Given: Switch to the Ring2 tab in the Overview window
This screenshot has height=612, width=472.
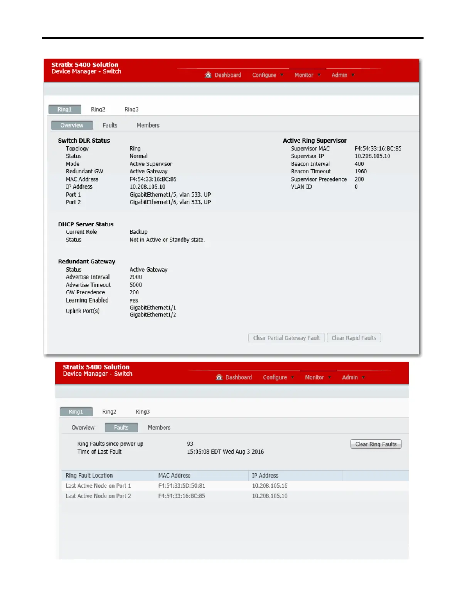Looking at the screenshot, I should [98, 109].
